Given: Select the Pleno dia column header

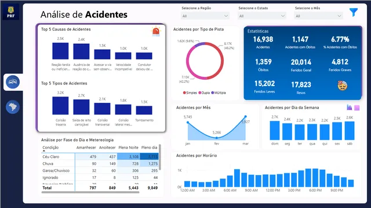Looking at the screenshot, I should coord(149,148).
